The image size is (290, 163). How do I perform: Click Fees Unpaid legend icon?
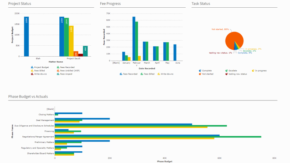pyautogui.click(x=57, y=74)
